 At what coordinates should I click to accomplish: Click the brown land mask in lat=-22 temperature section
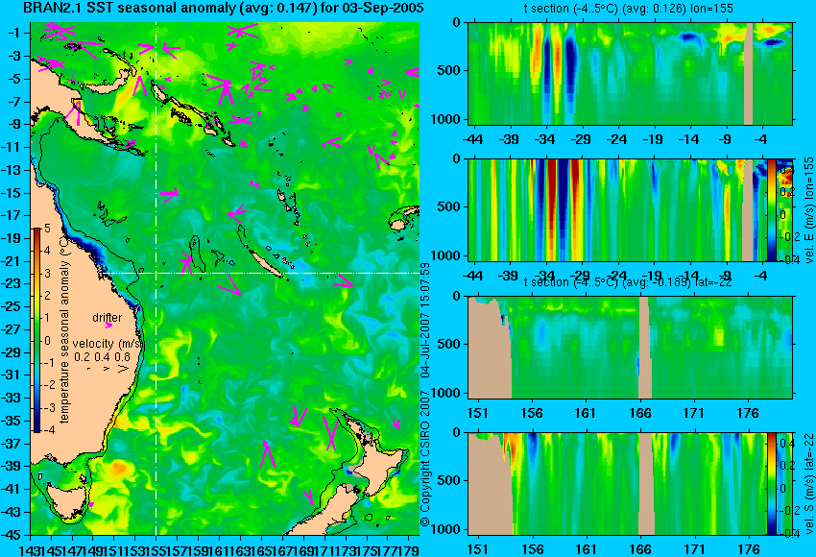pos(490,348)
